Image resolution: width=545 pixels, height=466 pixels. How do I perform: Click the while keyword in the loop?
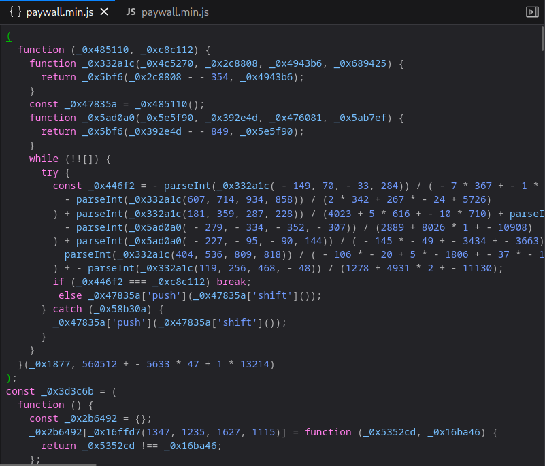(43, 159)
